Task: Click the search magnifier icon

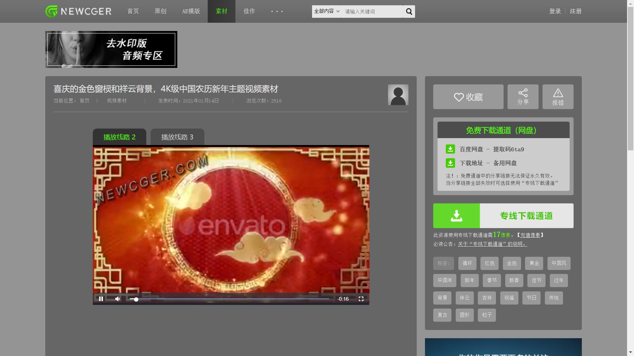Action: pyautogui.click(x=409, y=11)
